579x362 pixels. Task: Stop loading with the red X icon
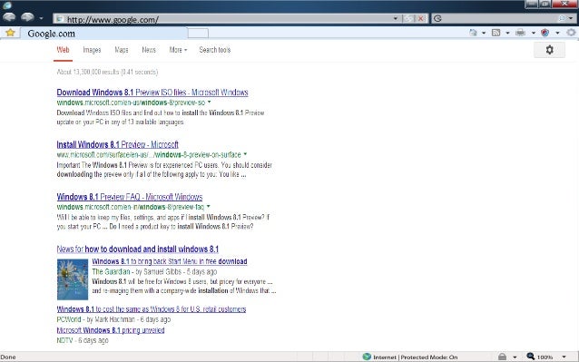(420, 18)
